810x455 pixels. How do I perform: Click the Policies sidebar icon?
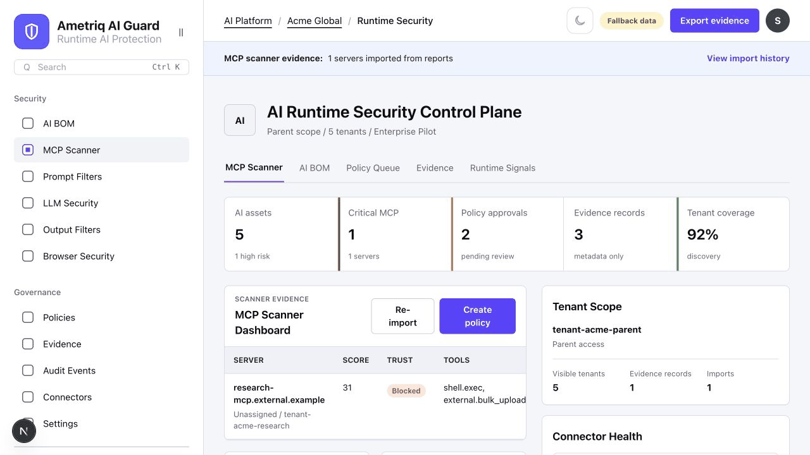[28, 317]
